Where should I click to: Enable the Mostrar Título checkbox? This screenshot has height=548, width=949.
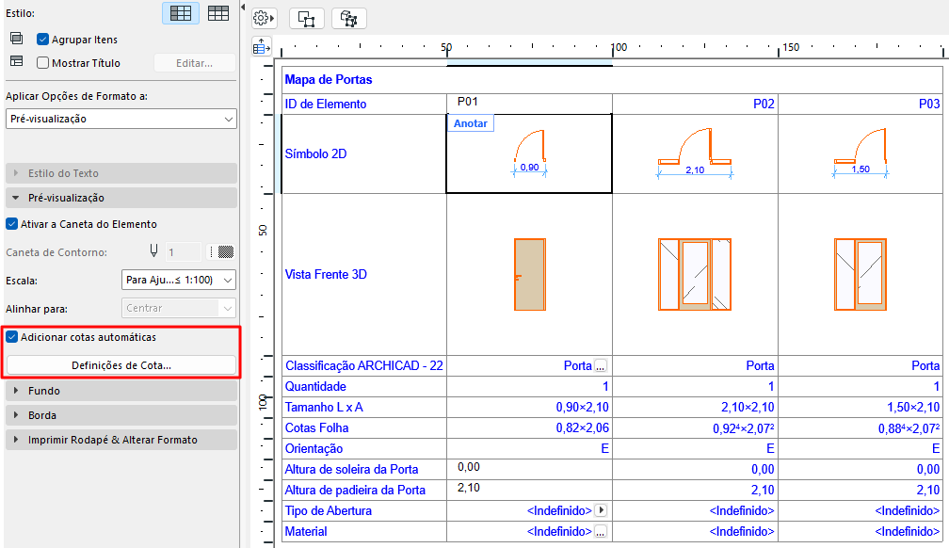tap(42, 63)
